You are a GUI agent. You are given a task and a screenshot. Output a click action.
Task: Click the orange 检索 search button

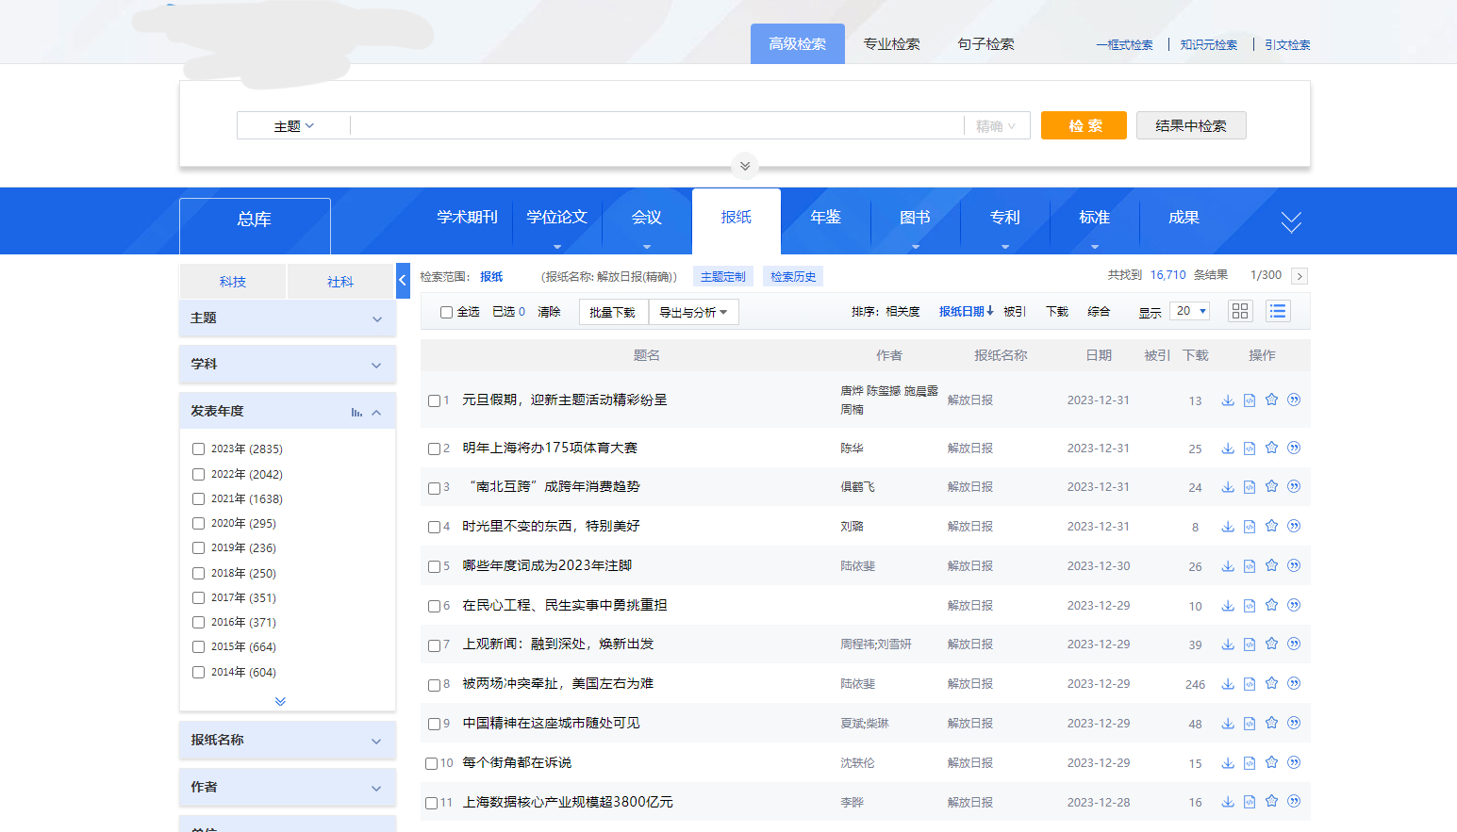[x=1084, y=125]
